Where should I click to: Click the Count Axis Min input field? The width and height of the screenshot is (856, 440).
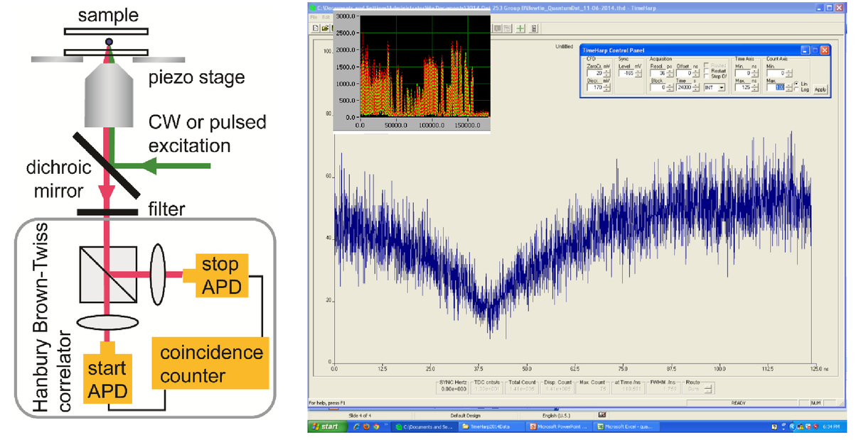point(776,73)
